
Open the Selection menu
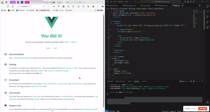point(120,2)
